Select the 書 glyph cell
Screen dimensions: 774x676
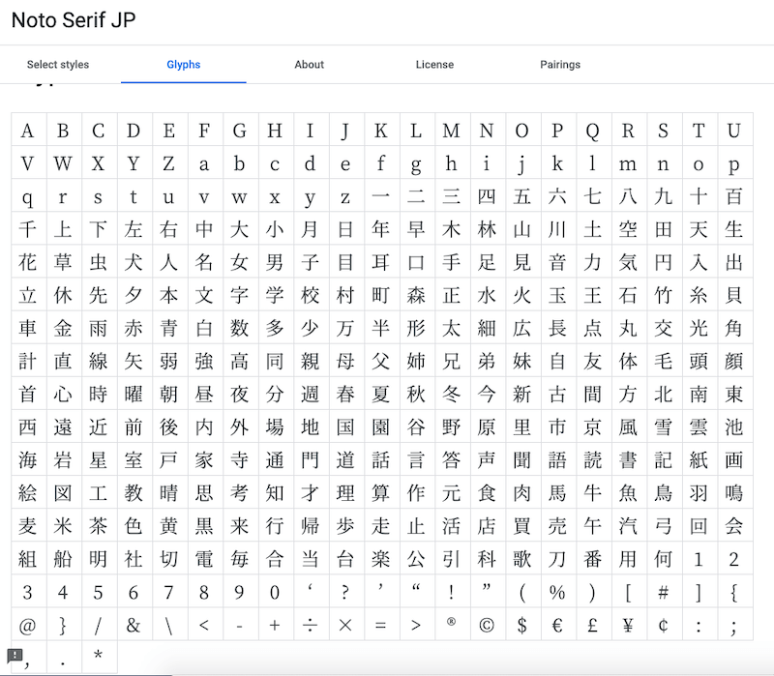point(630,459)
